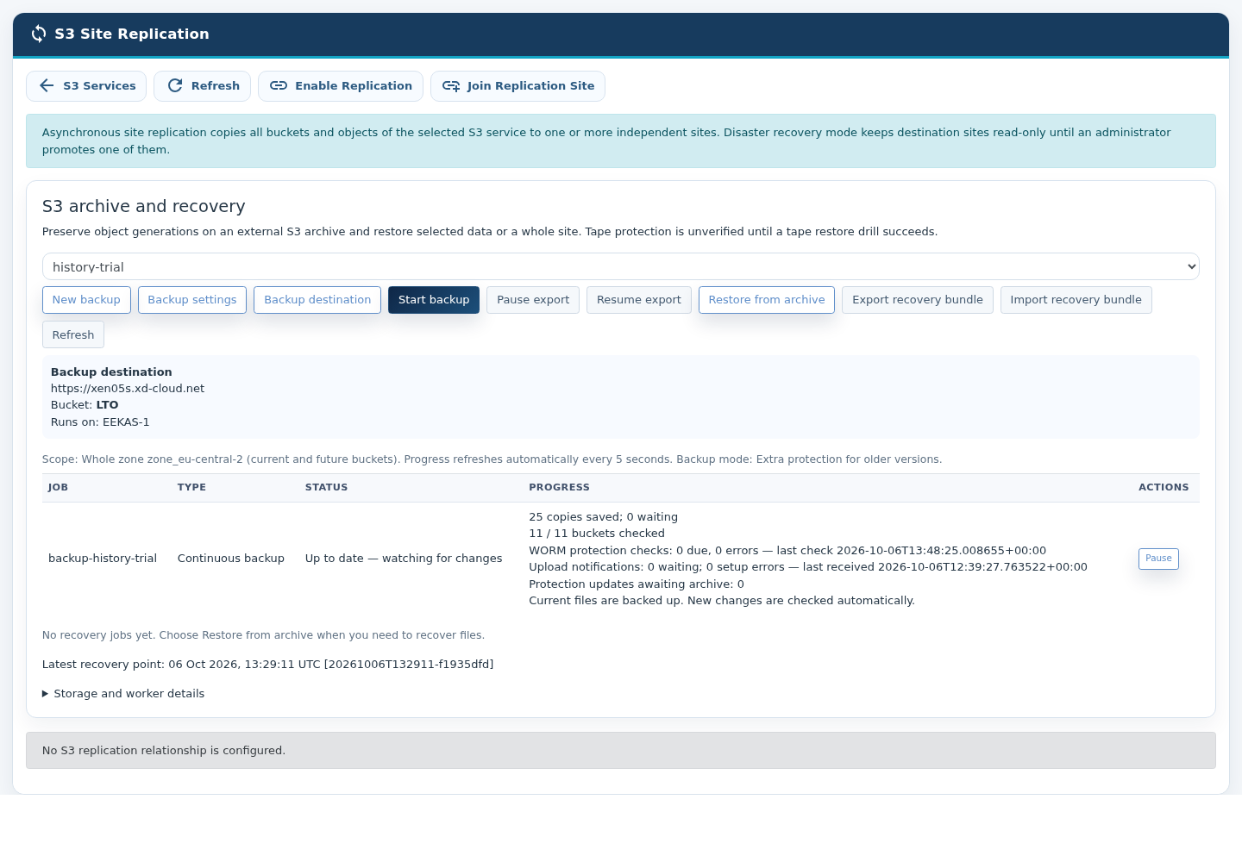Click the circular refresh arrow icon
Image resolution: width=1242 pixels, height=862 pixels.
(x=175, y=86)
